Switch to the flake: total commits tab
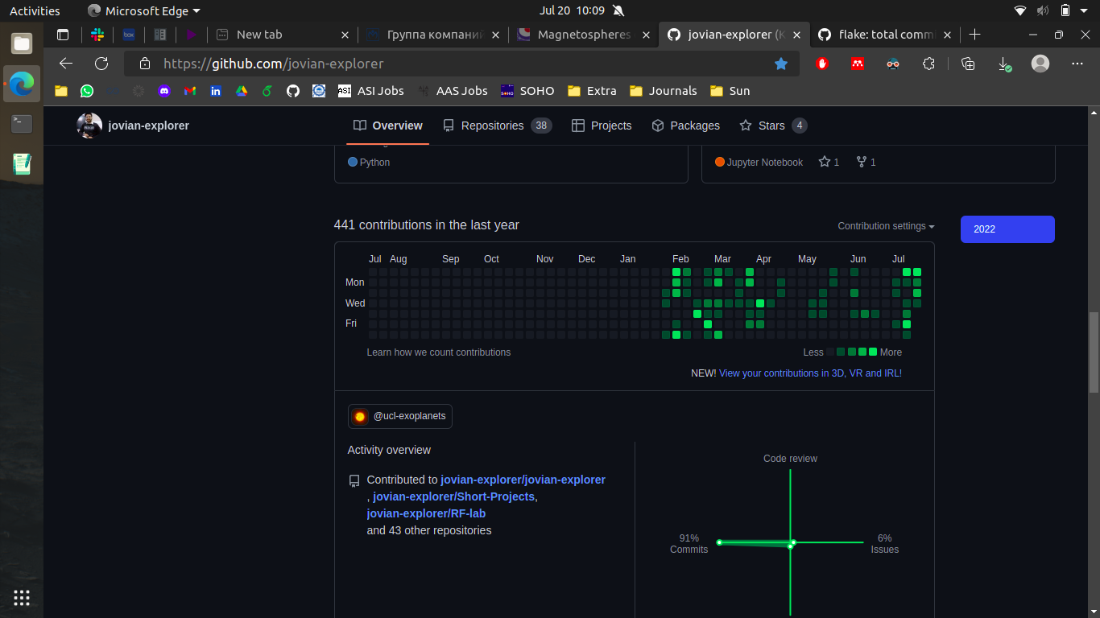Viewport: 1100px width, 618px height. point(886,35)
